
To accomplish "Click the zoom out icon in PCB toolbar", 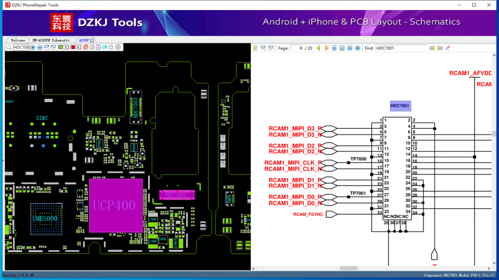I will 40,47.
